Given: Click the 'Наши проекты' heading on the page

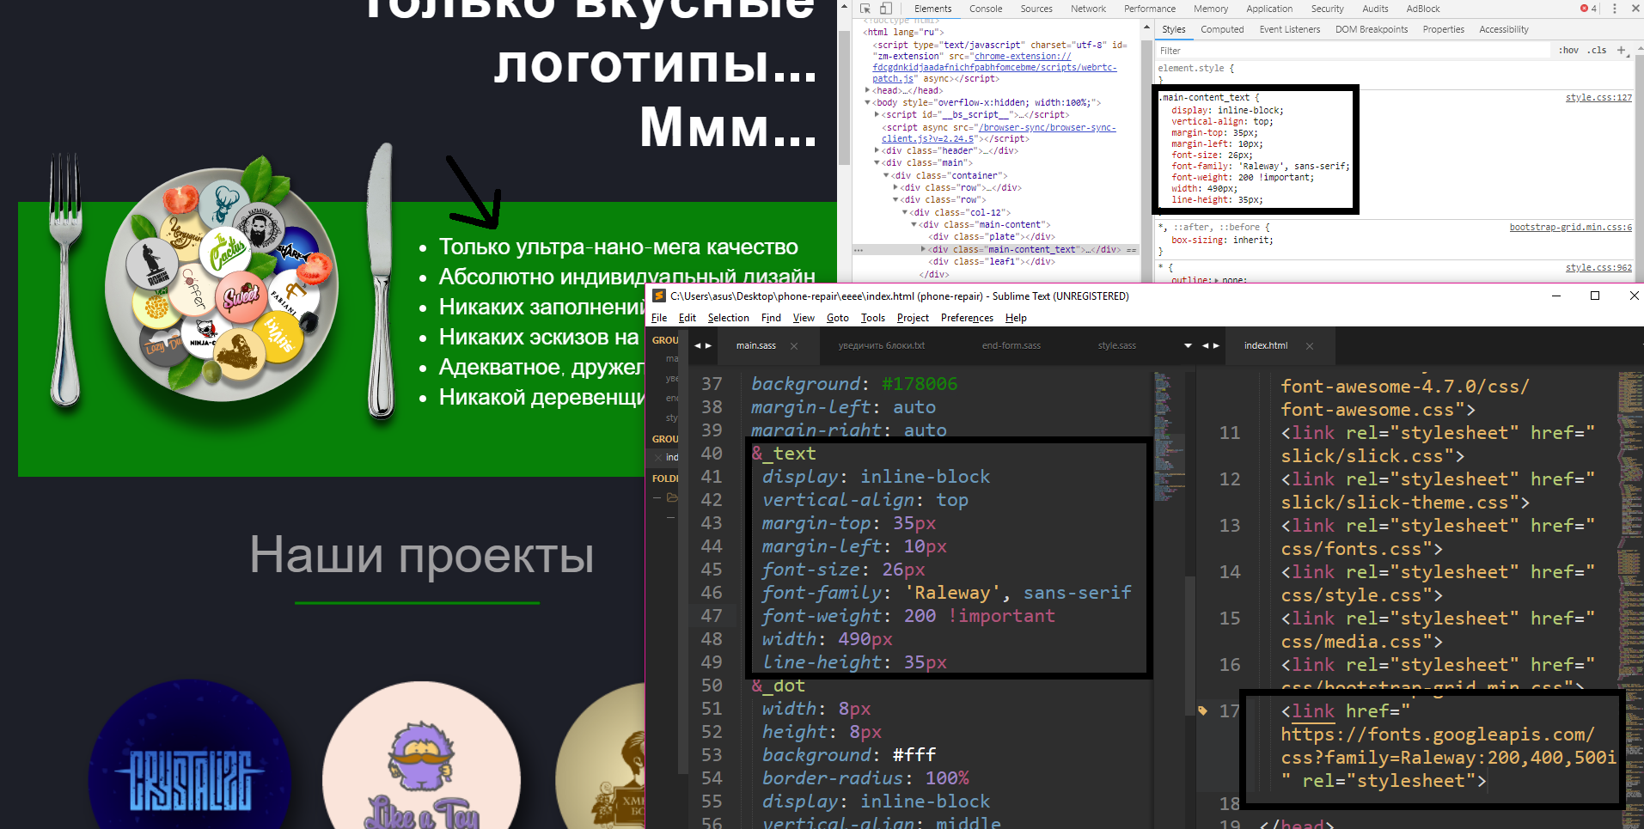Looking at the screenshot, I should (422, 555).
